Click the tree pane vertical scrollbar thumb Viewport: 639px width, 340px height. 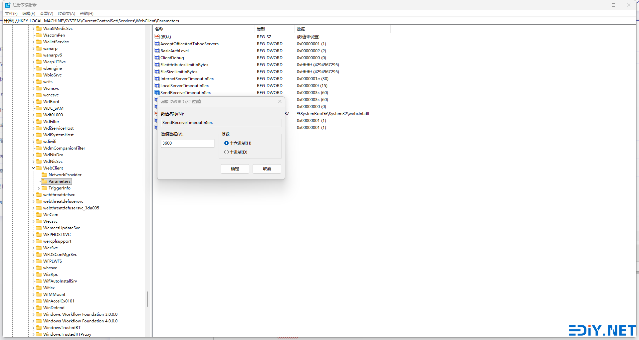click(x=147, y=299)
